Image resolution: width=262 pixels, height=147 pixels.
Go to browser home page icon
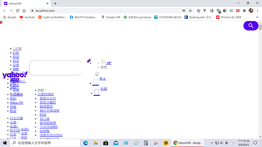pyautogui.click(x=24, y=11)
